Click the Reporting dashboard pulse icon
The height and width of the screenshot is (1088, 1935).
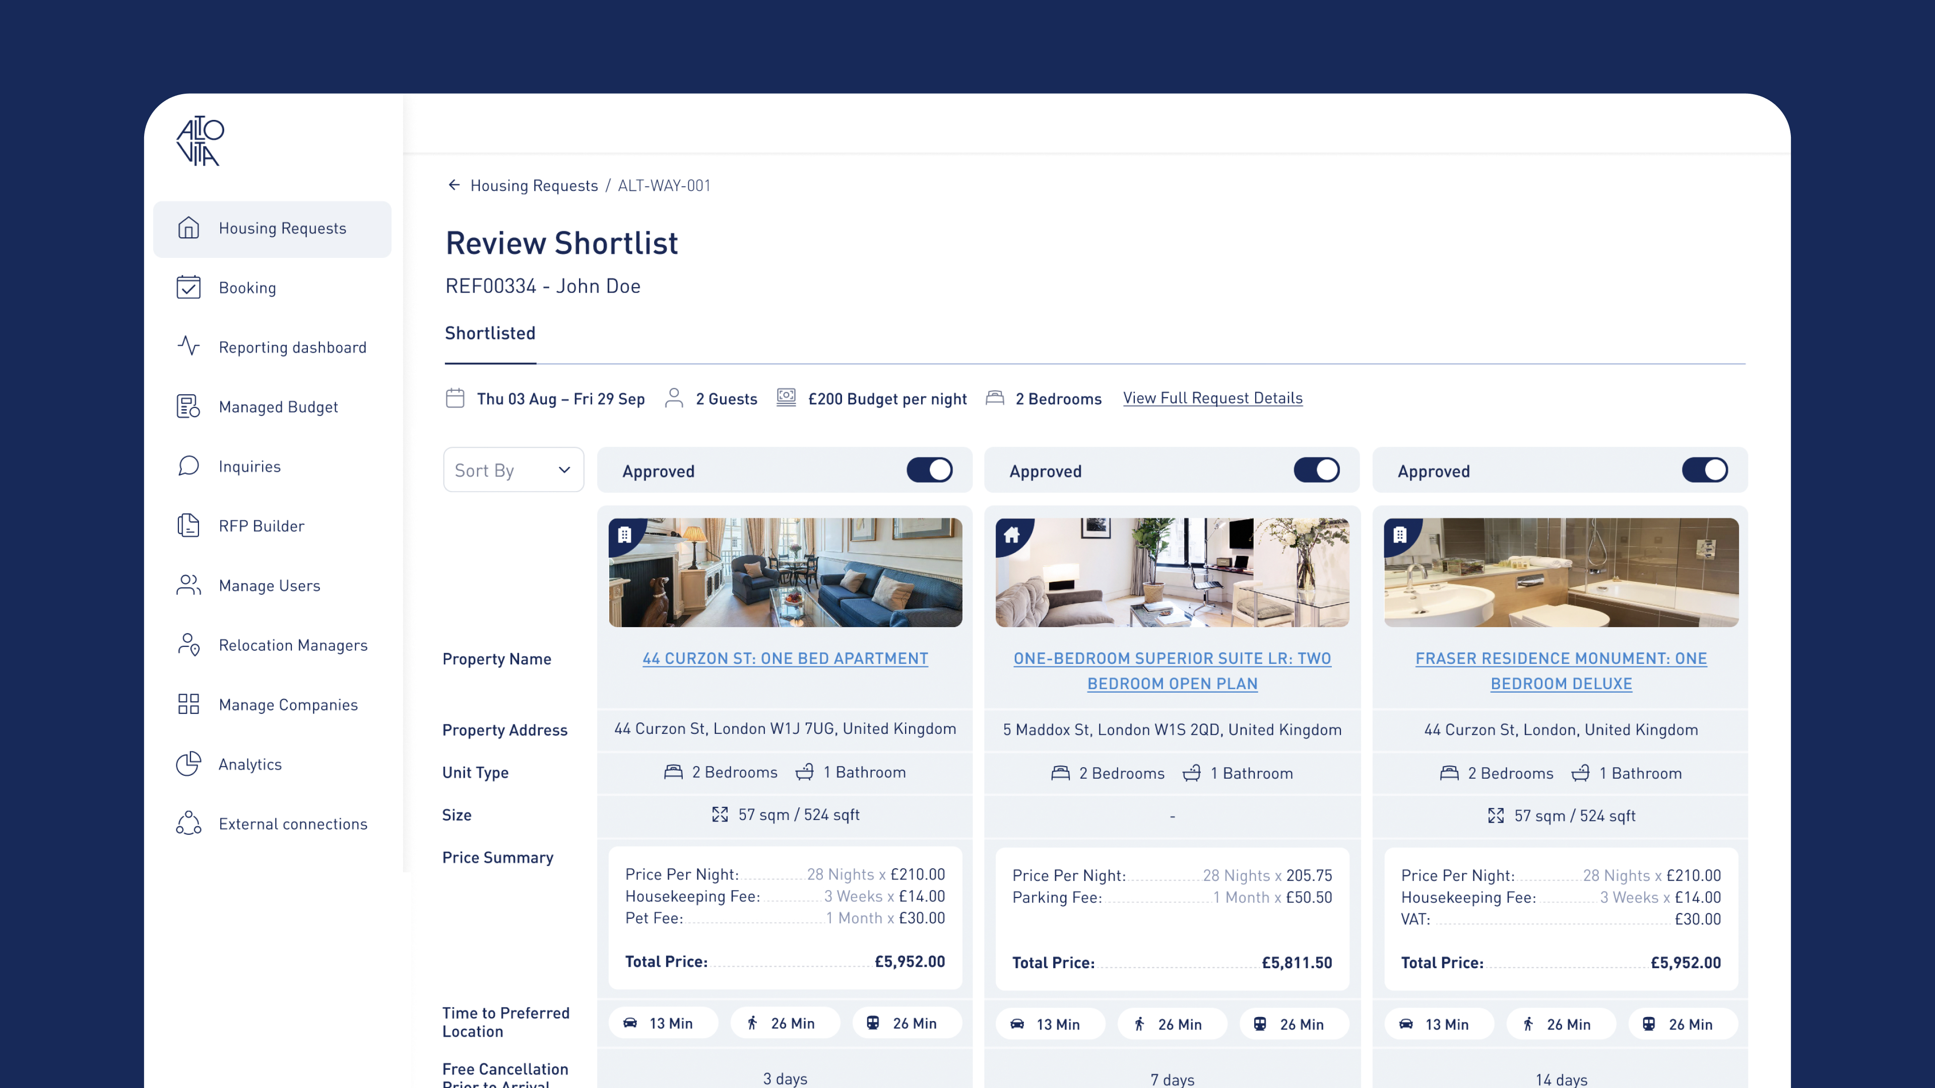coord(188,346)
